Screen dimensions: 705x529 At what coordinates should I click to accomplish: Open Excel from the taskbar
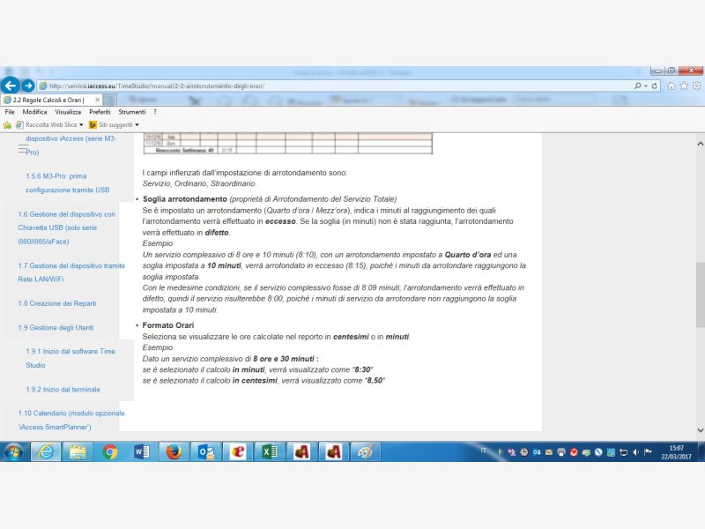point(268,451)
